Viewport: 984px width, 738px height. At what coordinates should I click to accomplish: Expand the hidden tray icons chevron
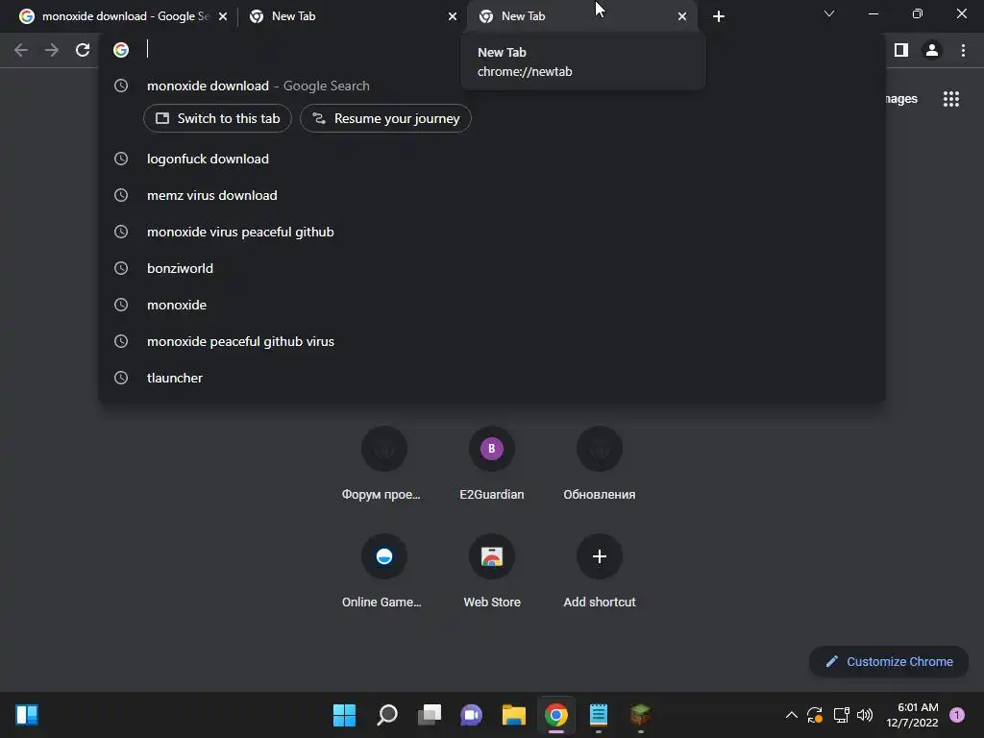point(792,715)
